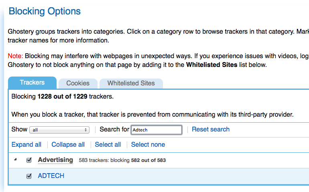This screenshot has height=192, width=309.
Task: Open the ADTECH tracker name link
Action: click(x=51, y=176)
